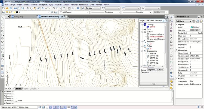The width and height of the screenshot is (204, 109).
Task: Collapse the Geometria properties section
Action: (x=177, y=50)
